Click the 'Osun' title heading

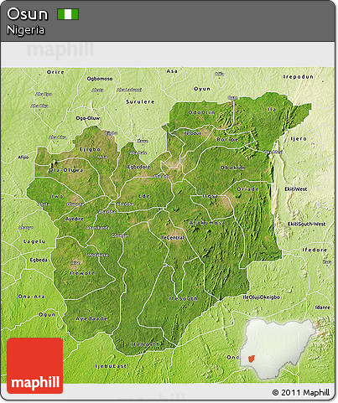tap(28, 14)
